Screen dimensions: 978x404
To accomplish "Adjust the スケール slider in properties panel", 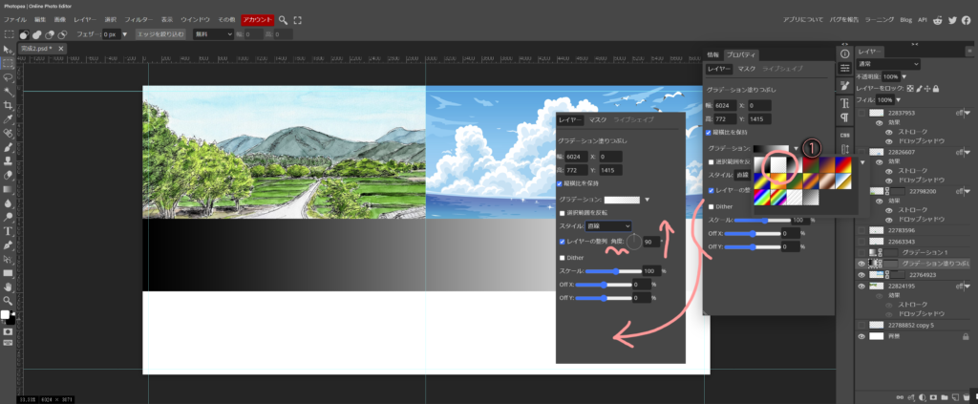I will [764, 220].
